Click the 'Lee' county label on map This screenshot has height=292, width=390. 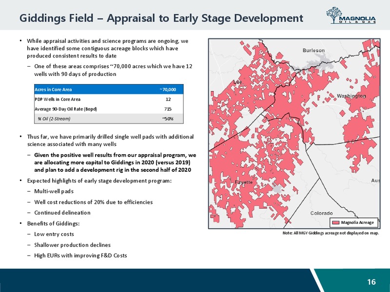point(237,82)
